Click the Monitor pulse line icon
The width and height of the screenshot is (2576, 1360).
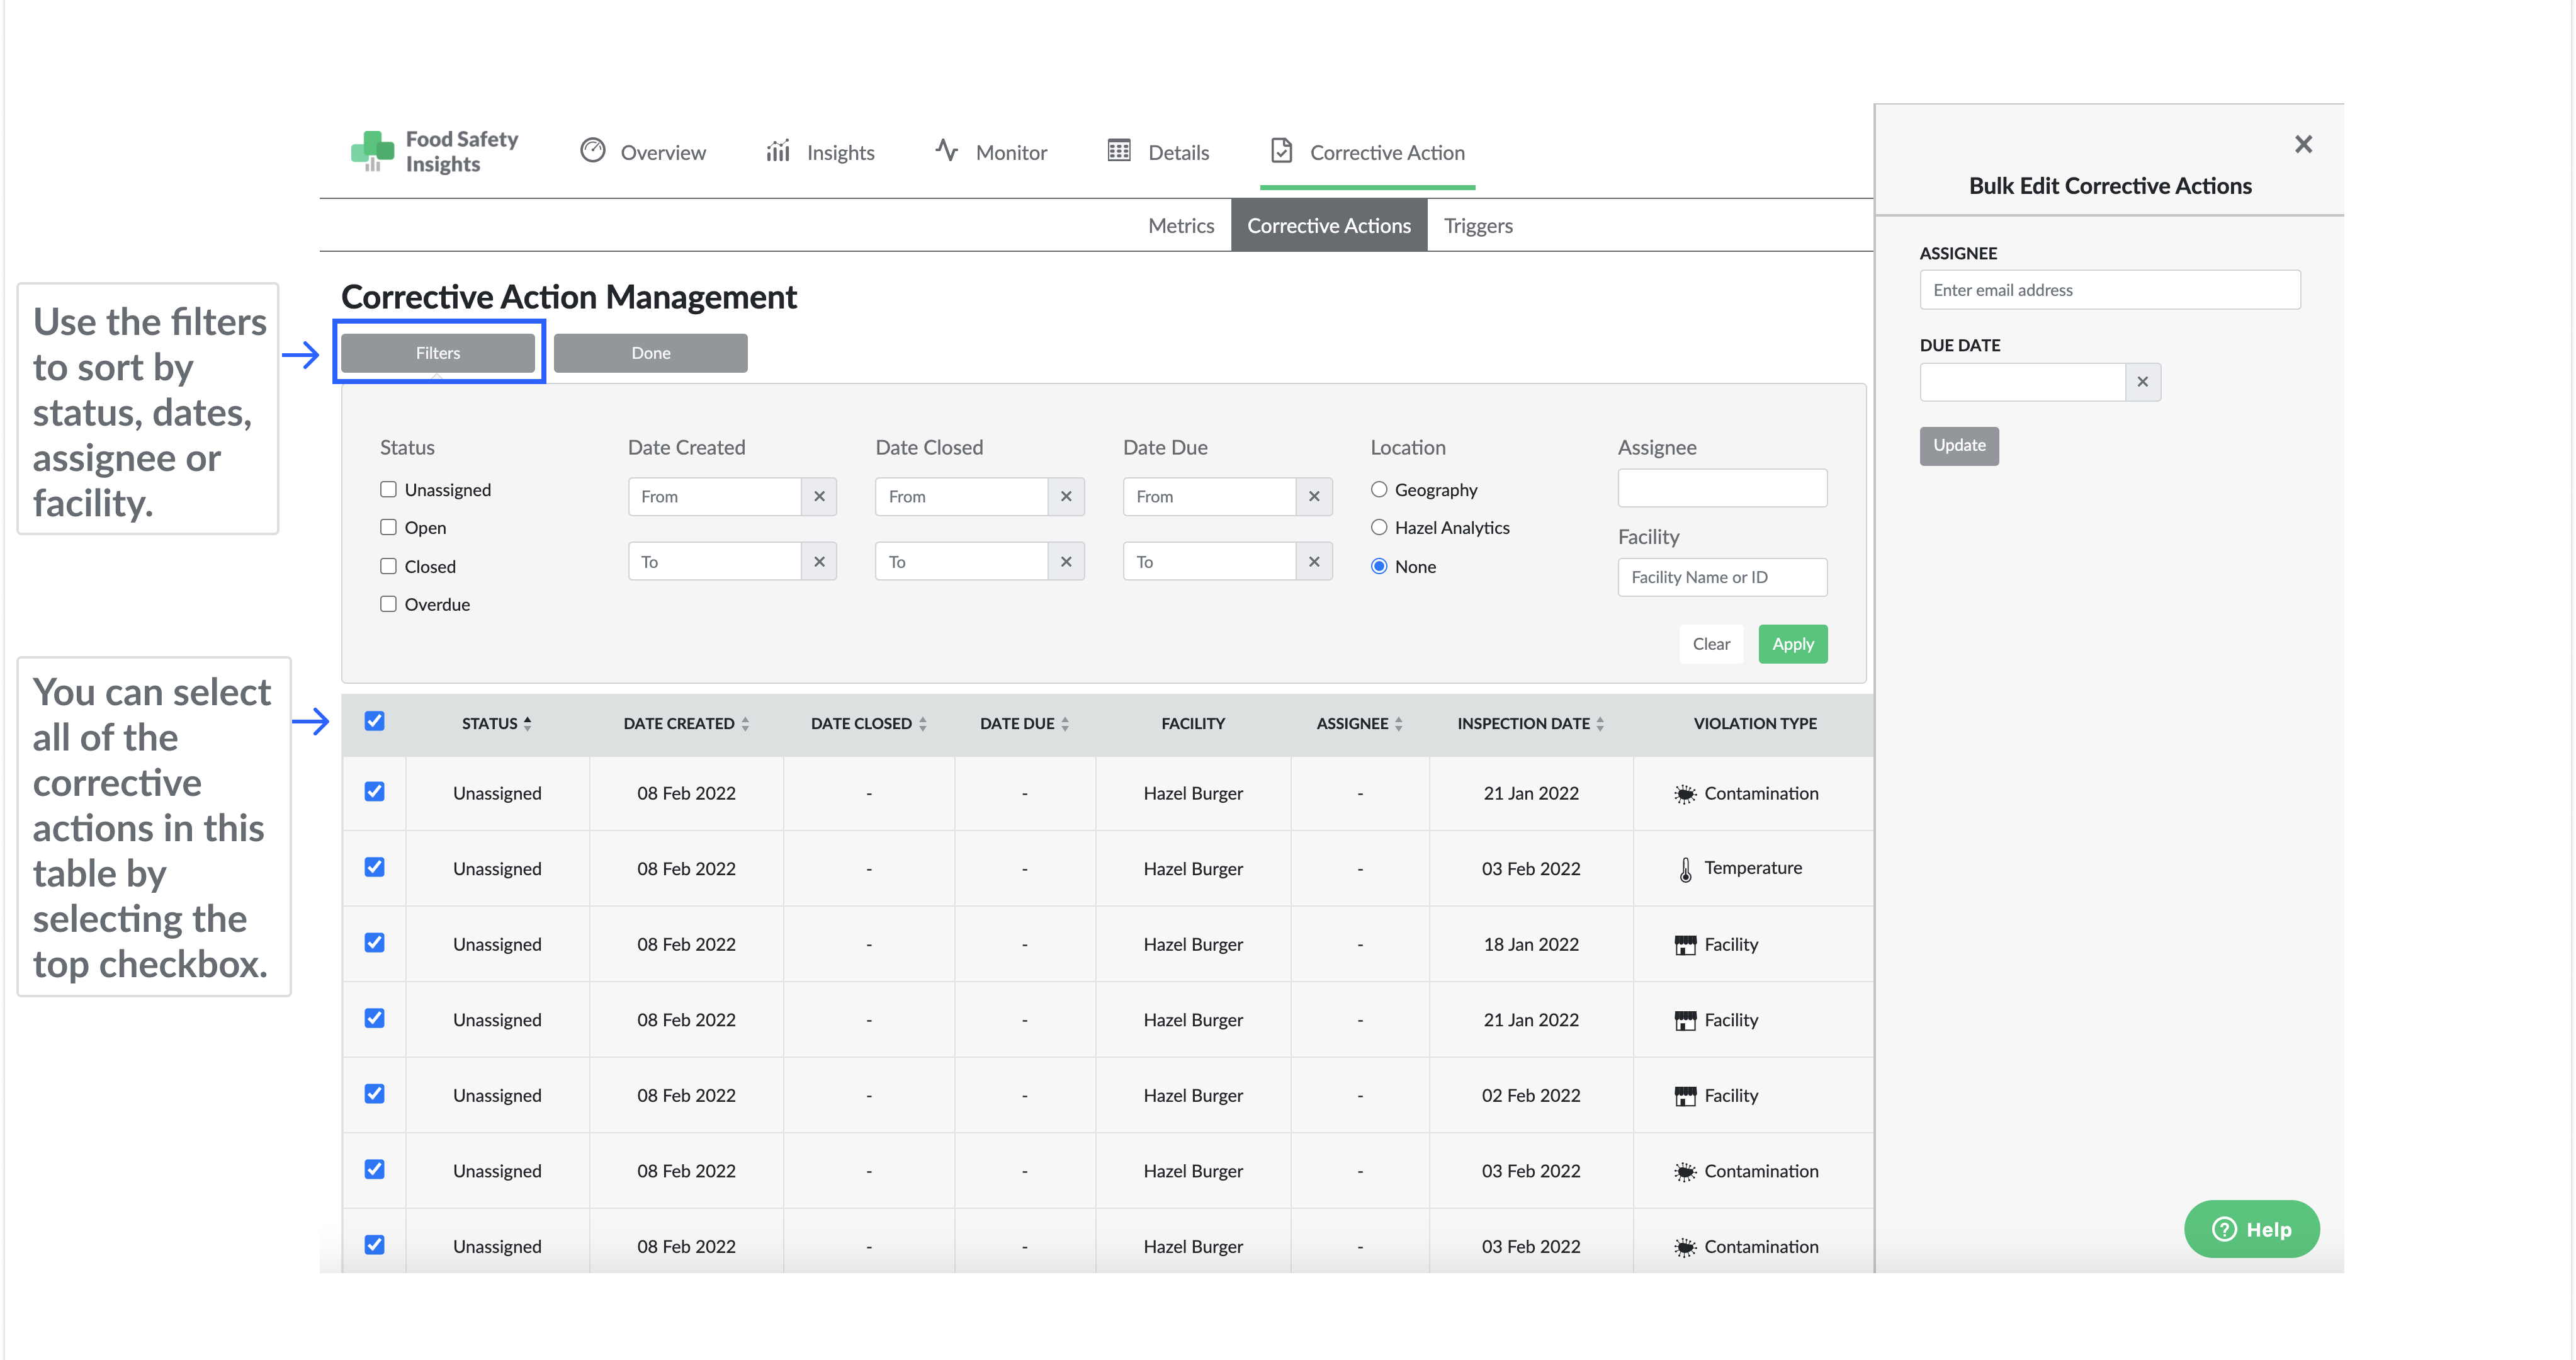946,151
